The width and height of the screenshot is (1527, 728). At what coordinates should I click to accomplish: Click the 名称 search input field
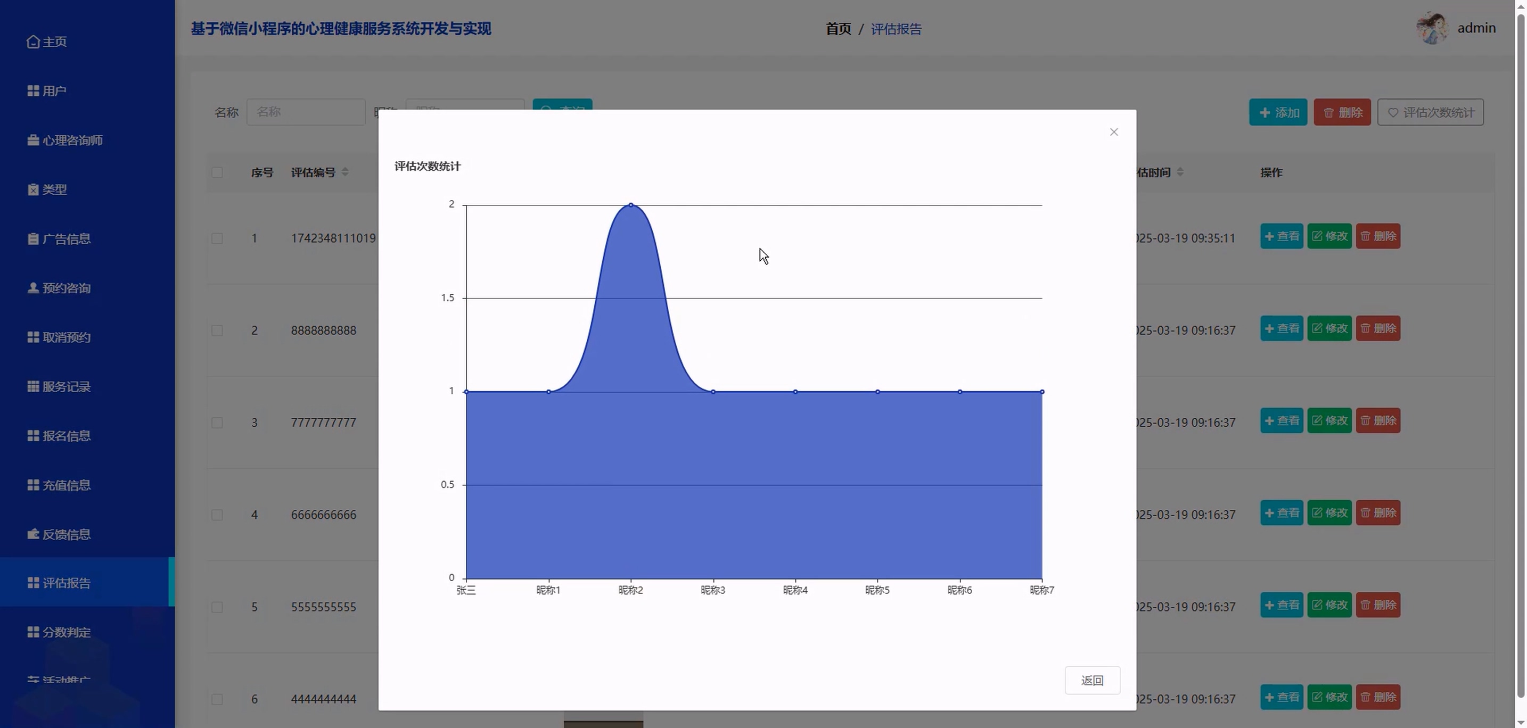click(x=305, y=112)
